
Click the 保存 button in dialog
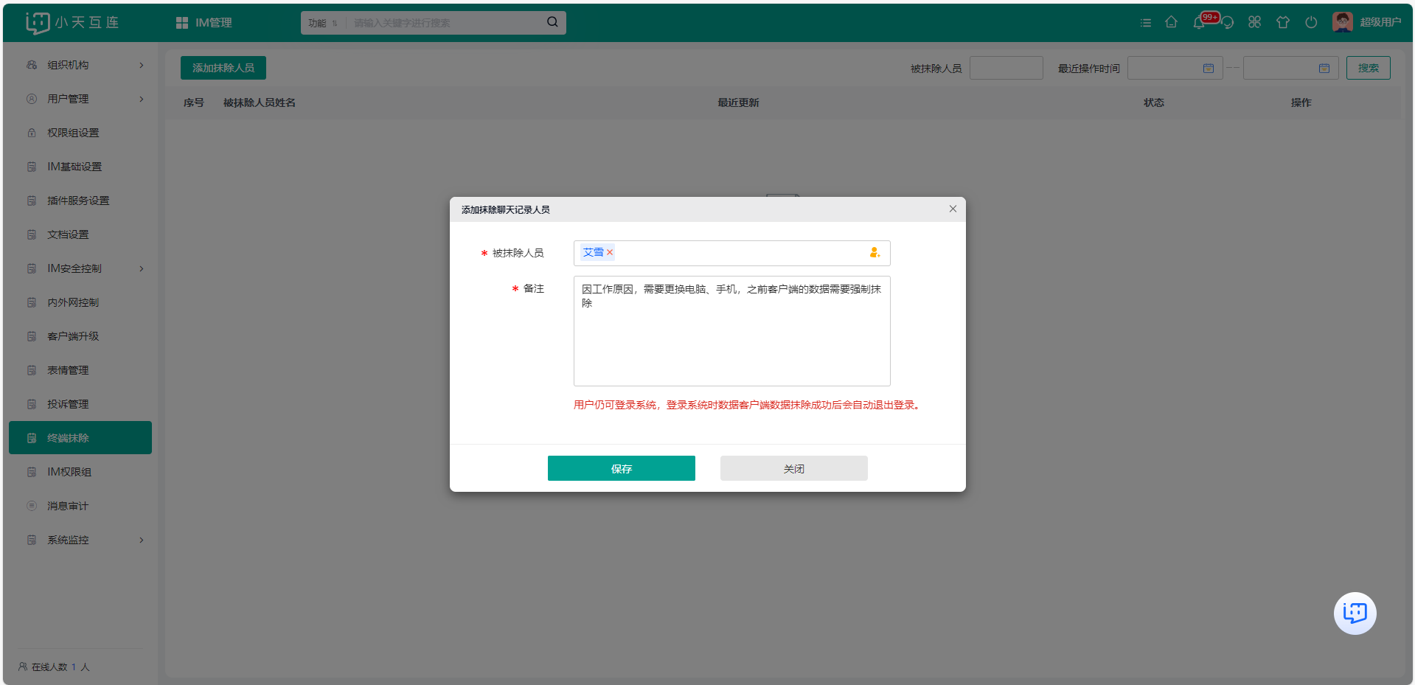pyautogui.click(x=622, y=468)
